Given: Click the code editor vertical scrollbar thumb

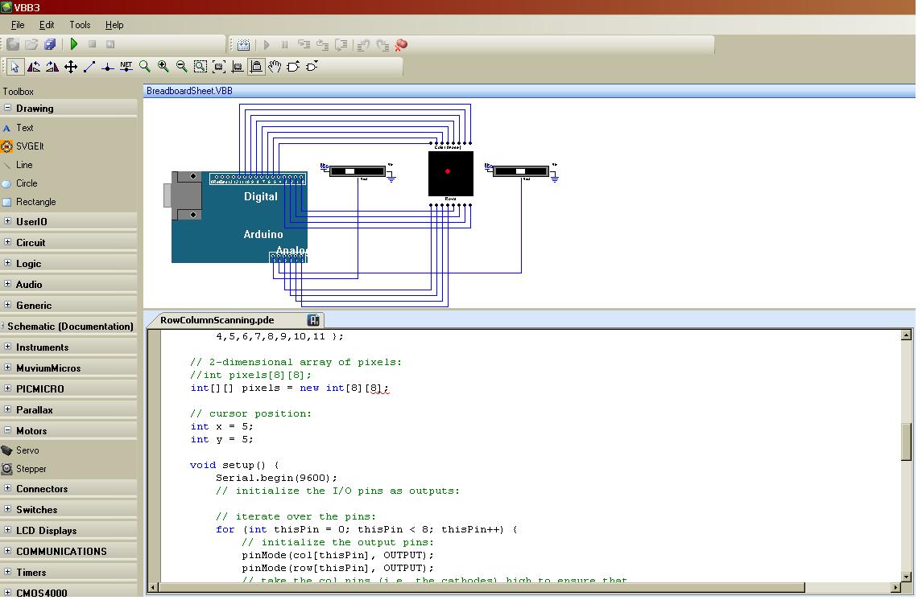Looking at the screenshot, I should click(x=907, y=442).
